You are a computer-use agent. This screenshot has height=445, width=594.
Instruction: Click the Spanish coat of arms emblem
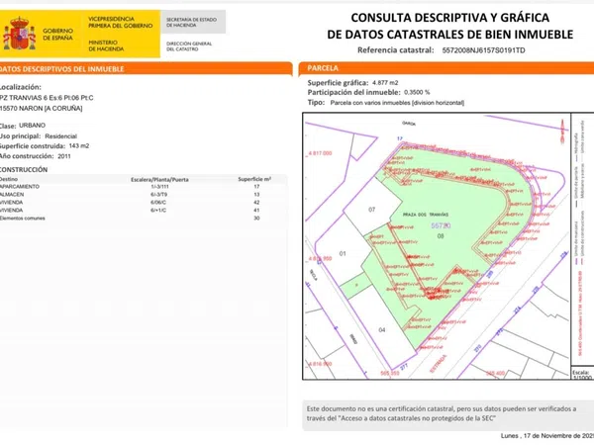tap(19, 34)
